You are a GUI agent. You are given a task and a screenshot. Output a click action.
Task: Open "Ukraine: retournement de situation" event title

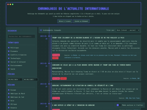pos(82,86)
